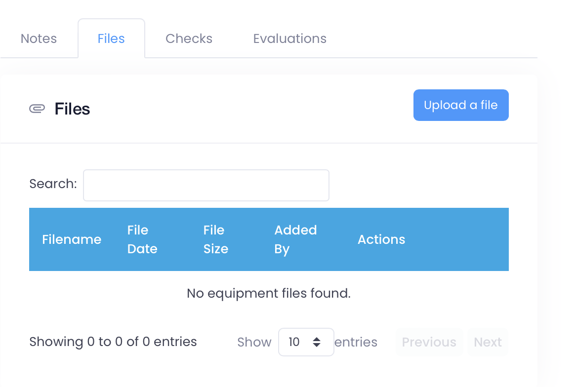Select the Files tab
The width and height of the screenshot is (575, 387).
point(111,38)
